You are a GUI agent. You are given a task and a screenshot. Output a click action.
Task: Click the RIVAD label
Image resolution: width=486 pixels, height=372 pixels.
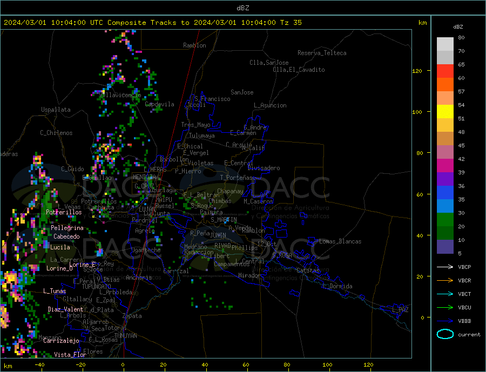(222, 246)
